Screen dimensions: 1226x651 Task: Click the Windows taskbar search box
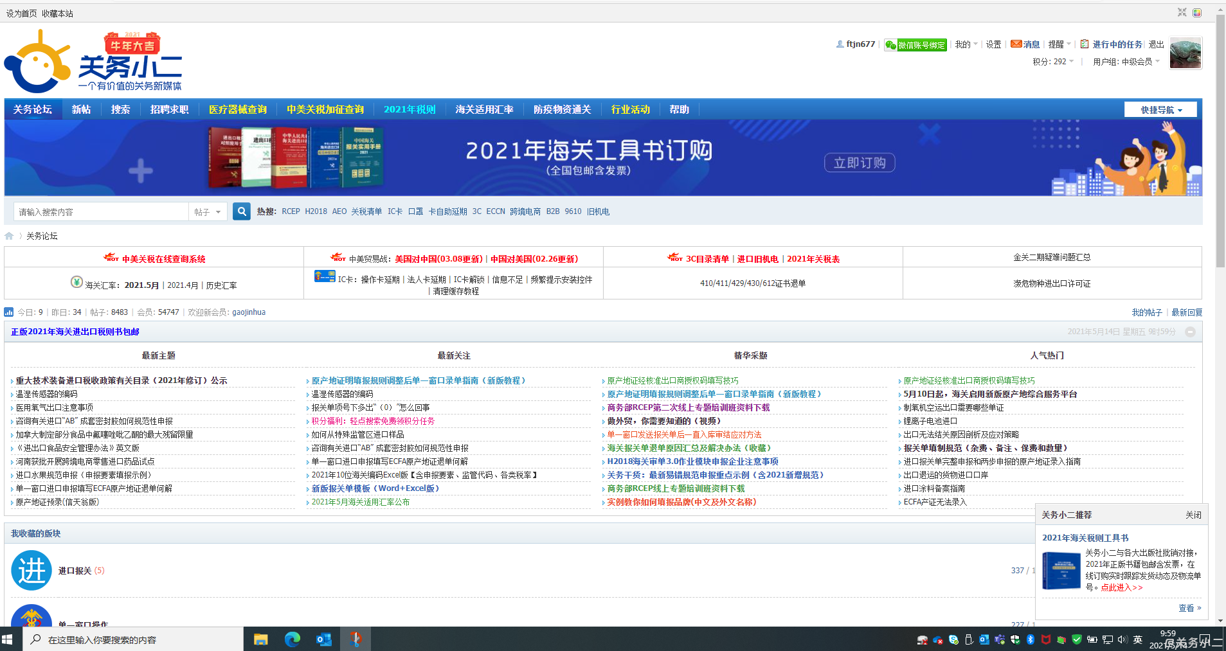coord(133,639)
